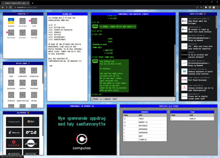Open 'Inhouse utvikler' Capra job listing

(198, 88)
